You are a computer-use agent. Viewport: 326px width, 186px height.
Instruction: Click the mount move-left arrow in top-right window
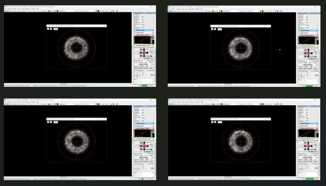coord(305,53)
